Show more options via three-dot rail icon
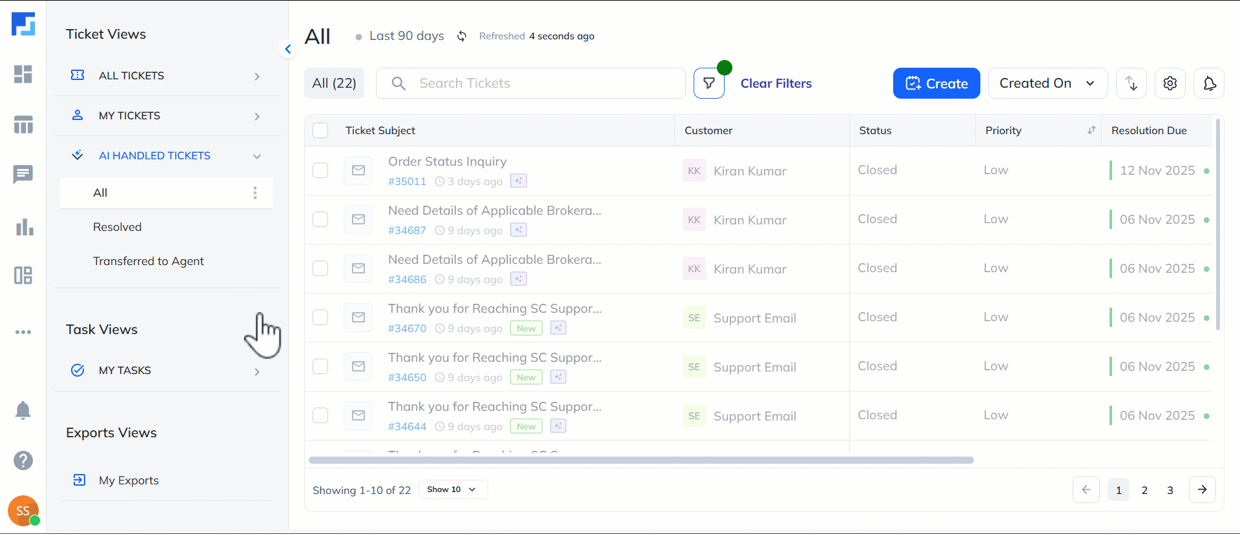Viewport: 1240px width, 534px height. [x=23, y=332]
